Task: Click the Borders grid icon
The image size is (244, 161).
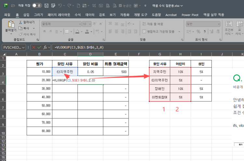Action: click(x=67, y=31)
